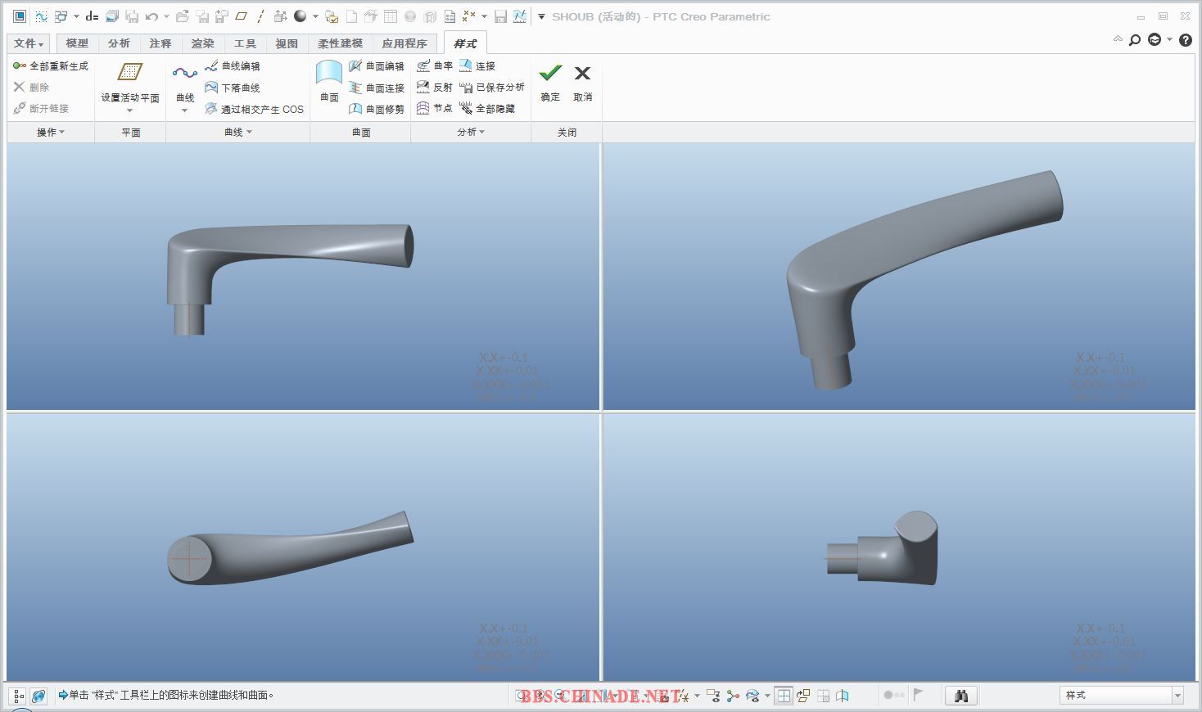Screen dimensions: 1202x712
Task: Toggle the four-view layout button in status bar
Action: click(x=784, y=696)
